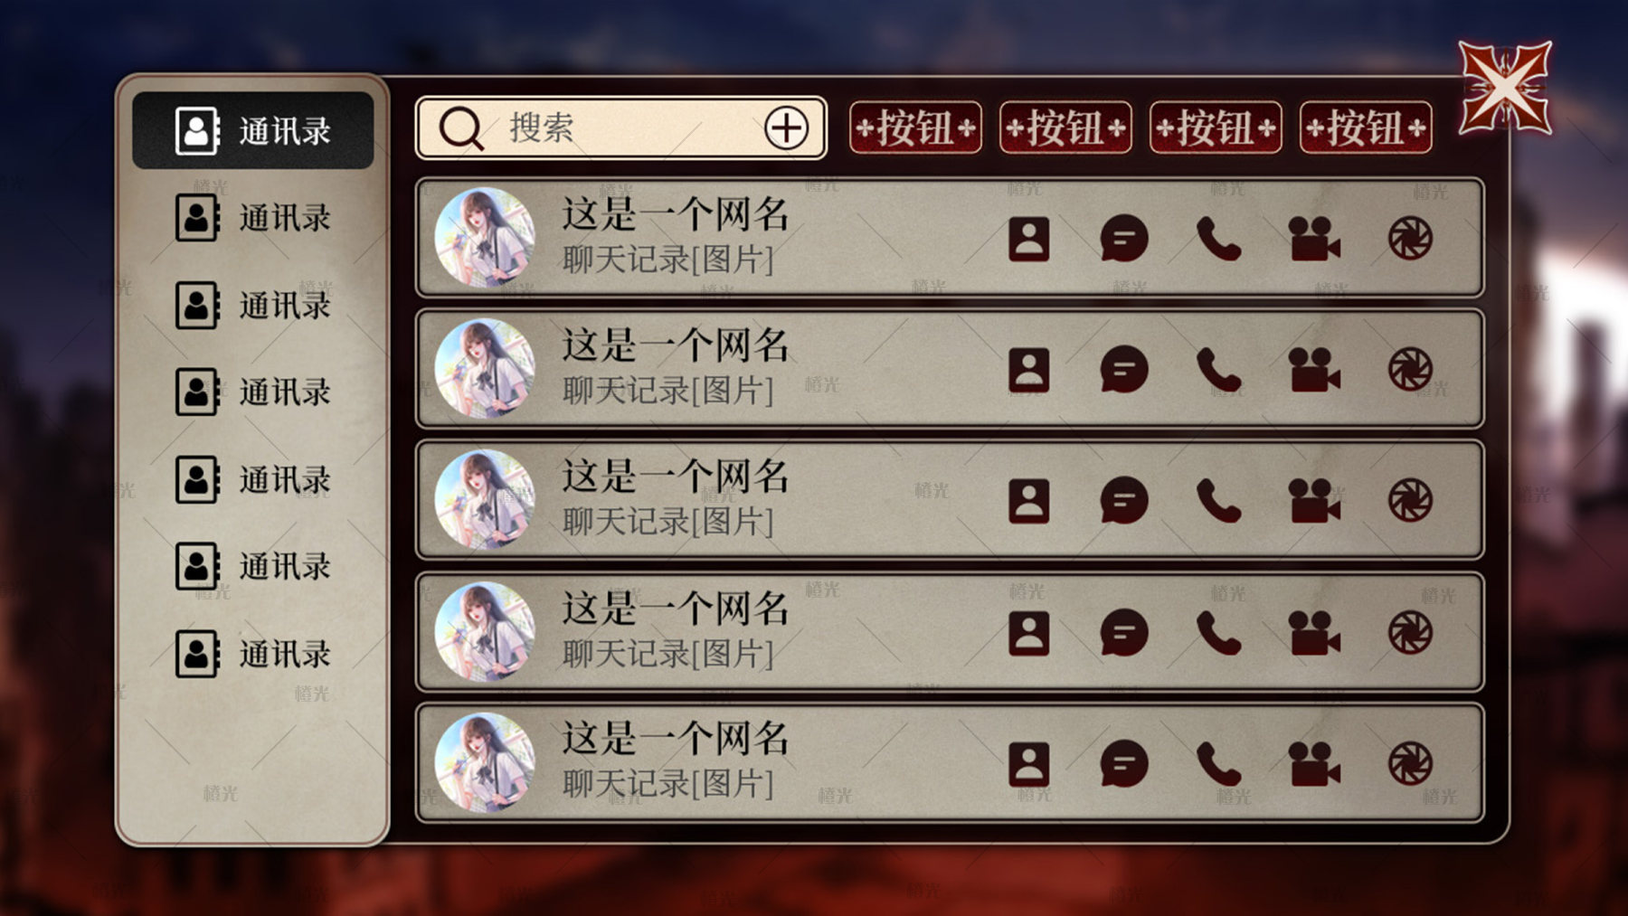
Task: Start video call in fourth contact row
Action: [1313, 633]
